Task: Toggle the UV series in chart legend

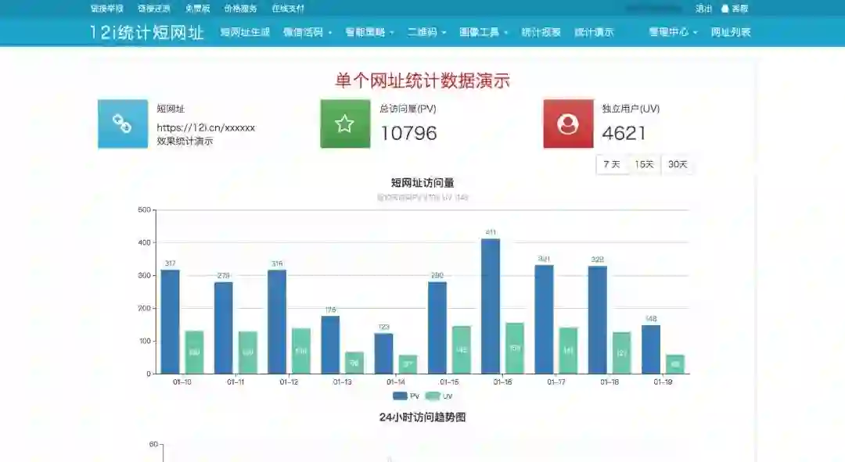Action: pyautogui.click(x=439, y=396)
